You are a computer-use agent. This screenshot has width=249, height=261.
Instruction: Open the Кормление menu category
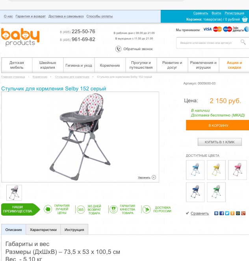coord(110,65)
